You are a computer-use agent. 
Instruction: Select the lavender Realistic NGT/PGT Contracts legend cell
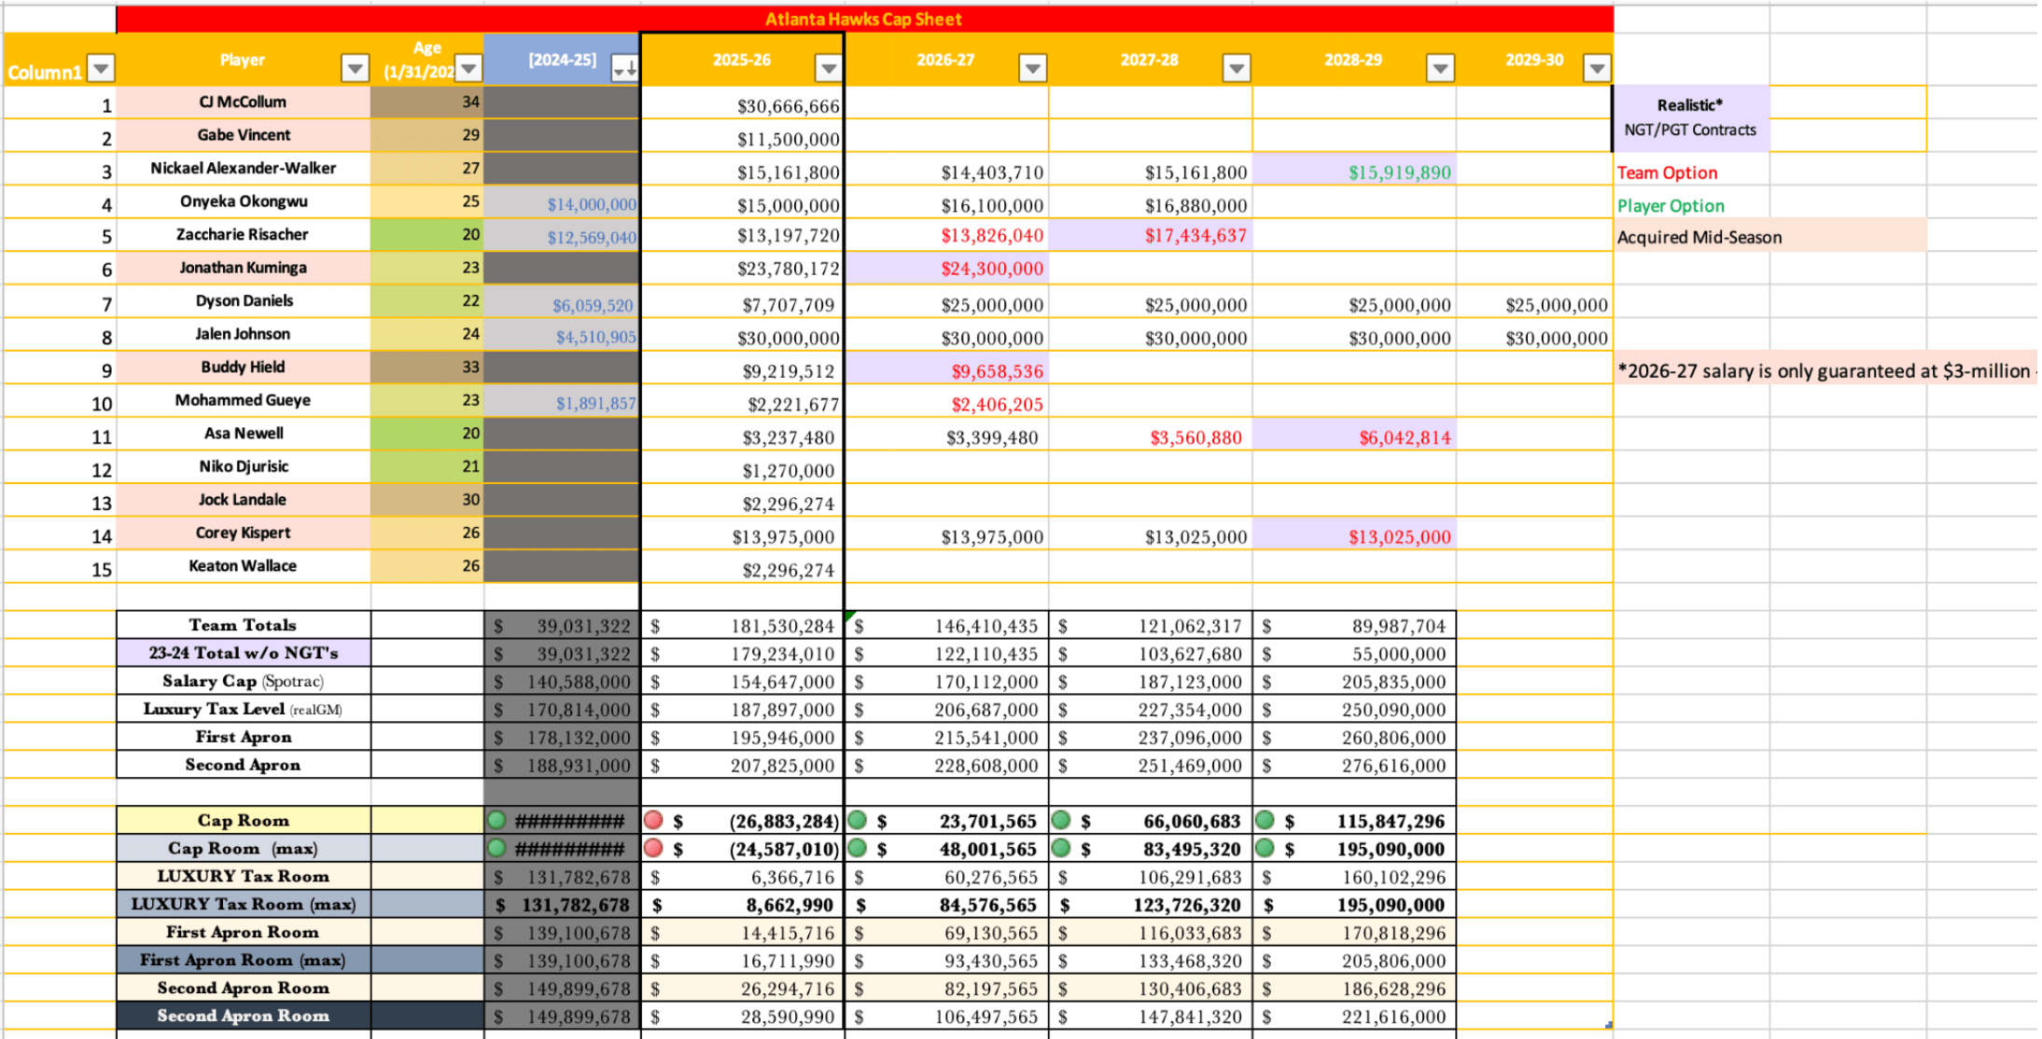click(1690, 118)
